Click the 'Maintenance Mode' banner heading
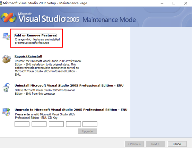This screenshot has width=192, height=148. (x=109, y=20)
